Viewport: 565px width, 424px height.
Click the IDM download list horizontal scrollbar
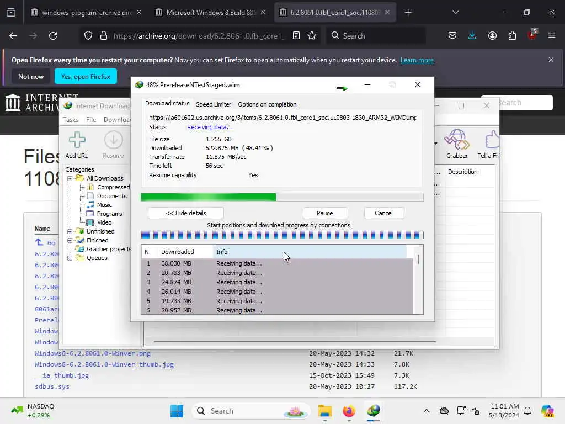coord(295,341)
